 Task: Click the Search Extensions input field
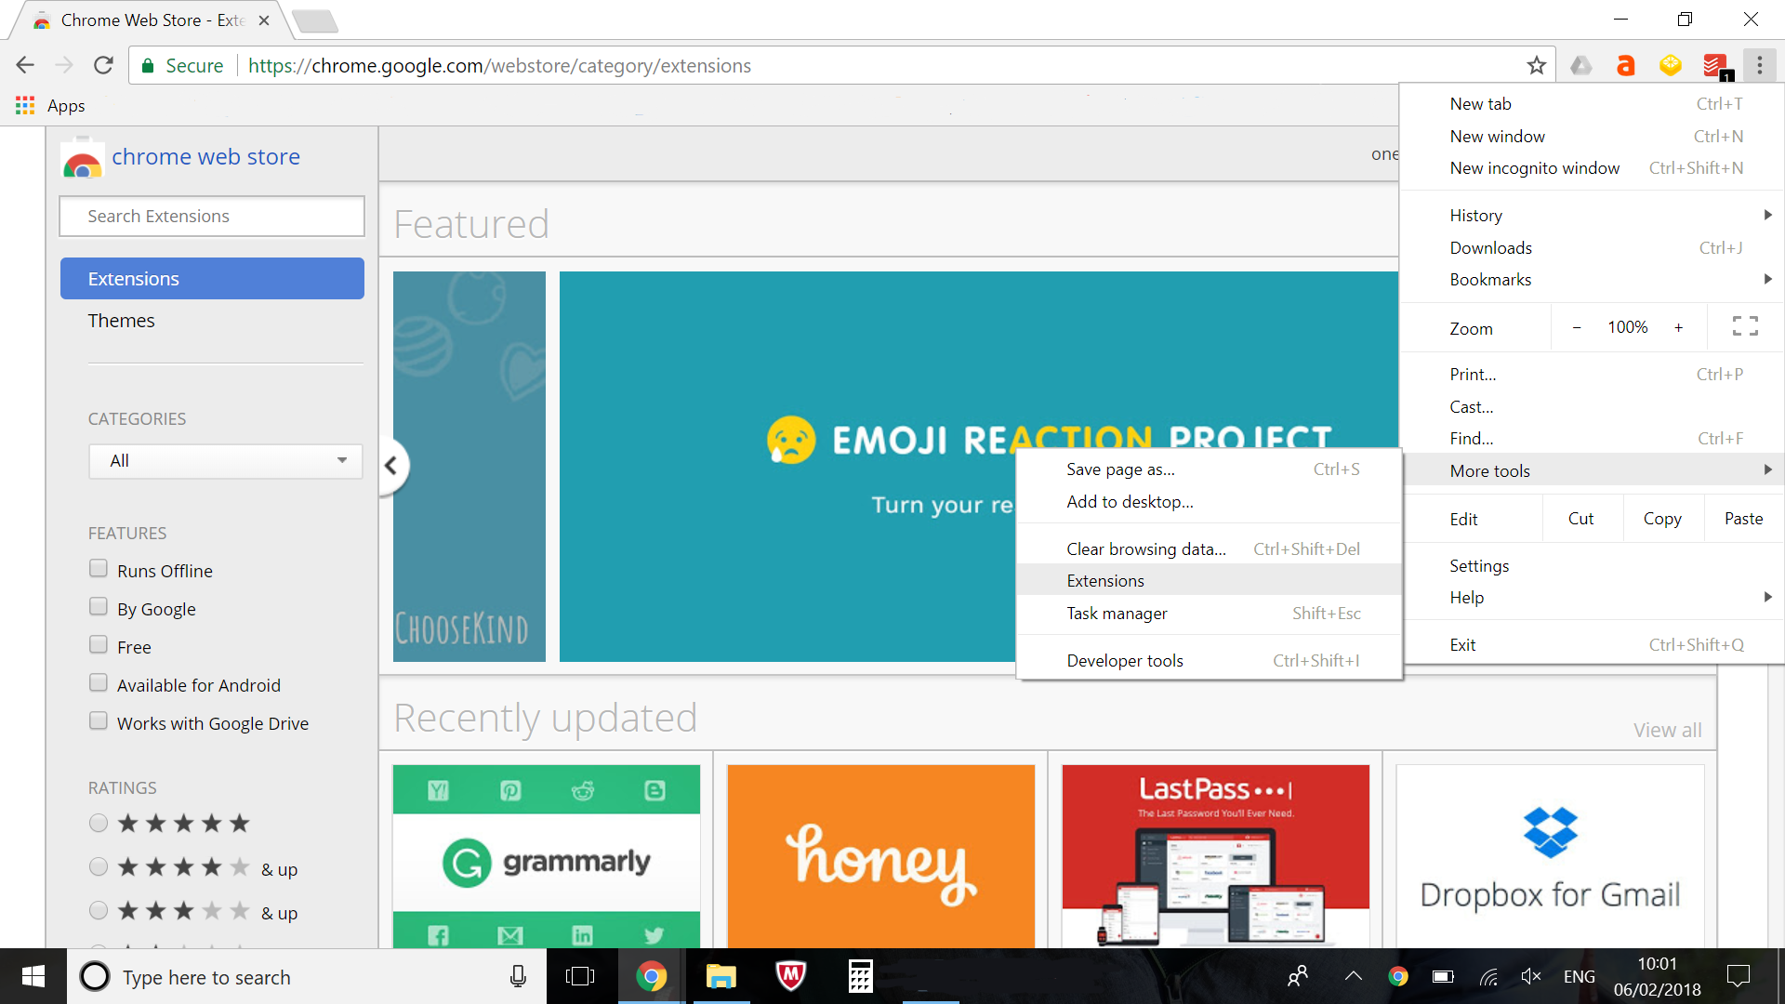[x=211, y=216]
